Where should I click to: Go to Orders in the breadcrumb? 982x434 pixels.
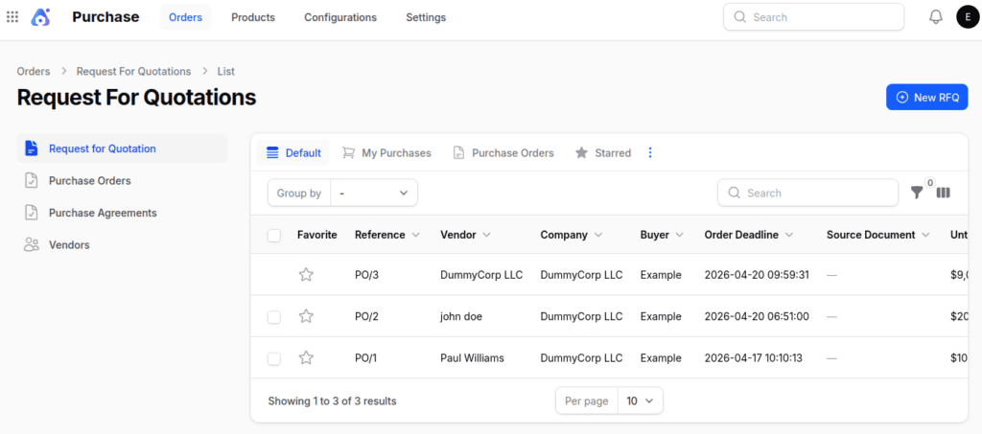(x=34, y=71)
